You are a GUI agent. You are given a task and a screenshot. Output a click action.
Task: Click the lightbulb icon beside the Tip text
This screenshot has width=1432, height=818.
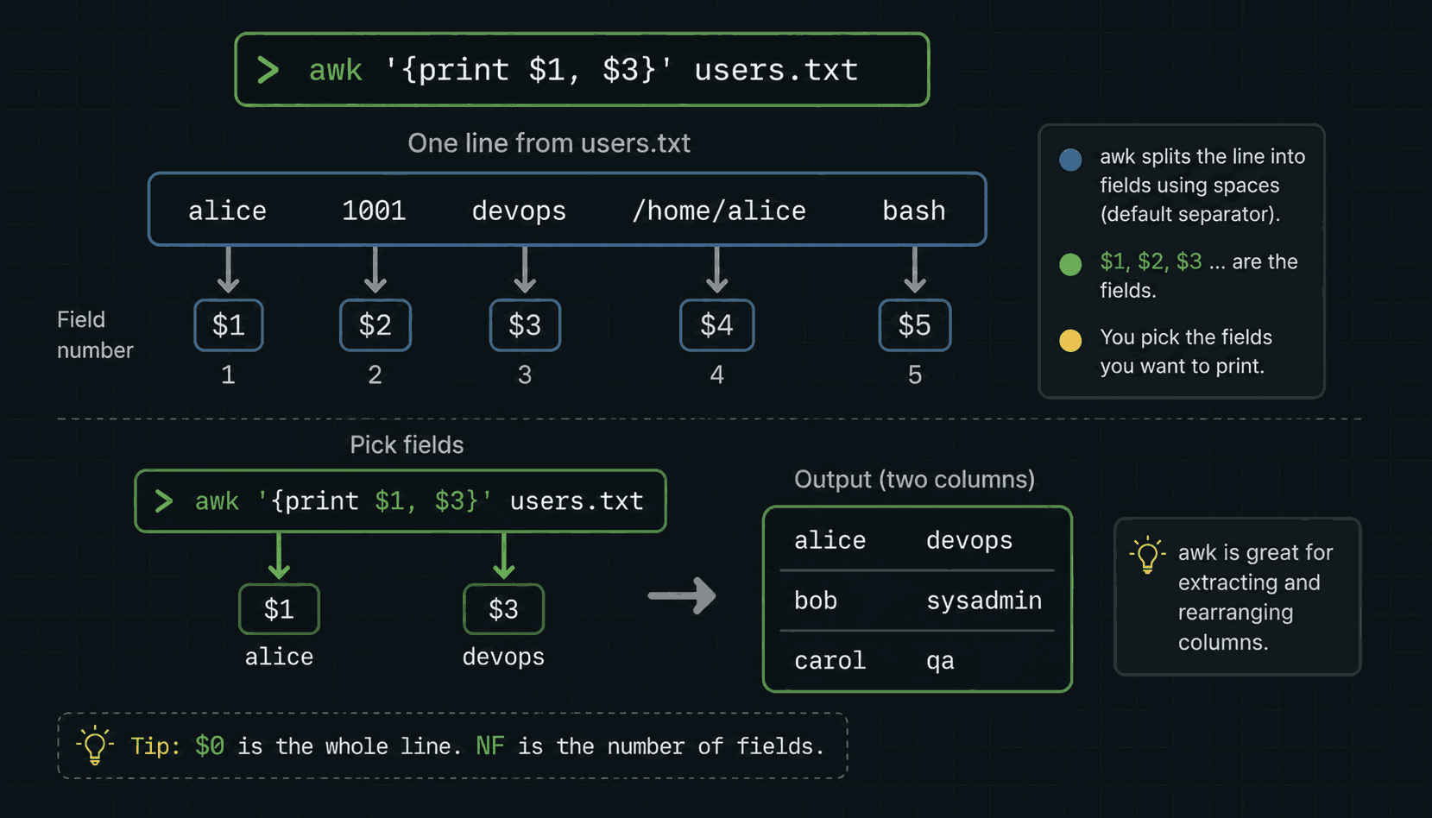tap(95, 746)
